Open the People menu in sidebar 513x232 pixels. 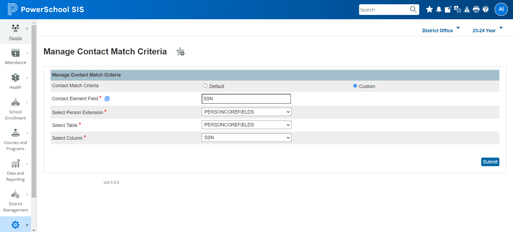pos(15,32)
